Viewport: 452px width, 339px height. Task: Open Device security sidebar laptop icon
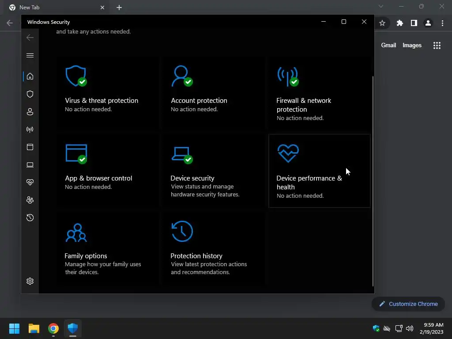(30, 165)
